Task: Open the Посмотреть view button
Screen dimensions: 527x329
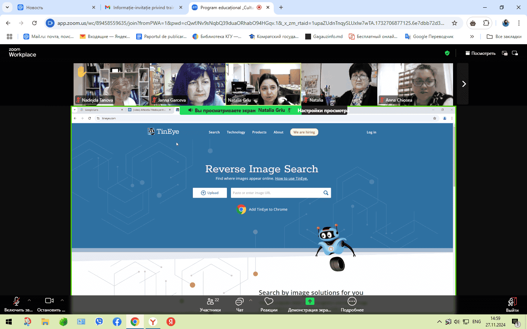Action: point(480,53)
